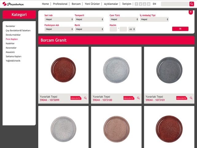Select Kavanozlar category
This screenshot has height=148, width=197.
pos(11,48)
